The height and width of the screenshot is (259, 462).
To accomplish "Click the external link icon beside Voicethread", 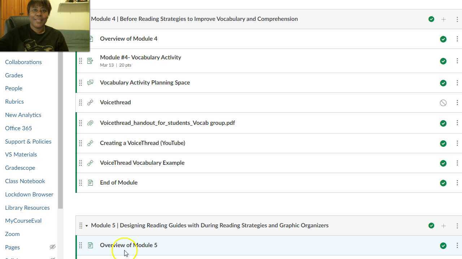I will [x=90, y=103].
